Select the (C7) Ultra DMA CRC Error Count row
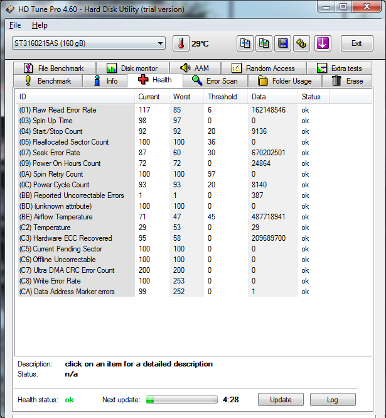Image resolution: width=386 pixels, height=418 pixels. click(173, 270)
